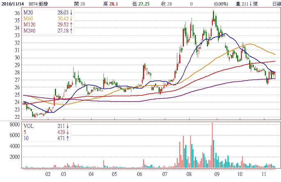Select the M240 moving average legend label
Image resolution: width=281 pixels, height=182 pixels.
click(29, 31)
